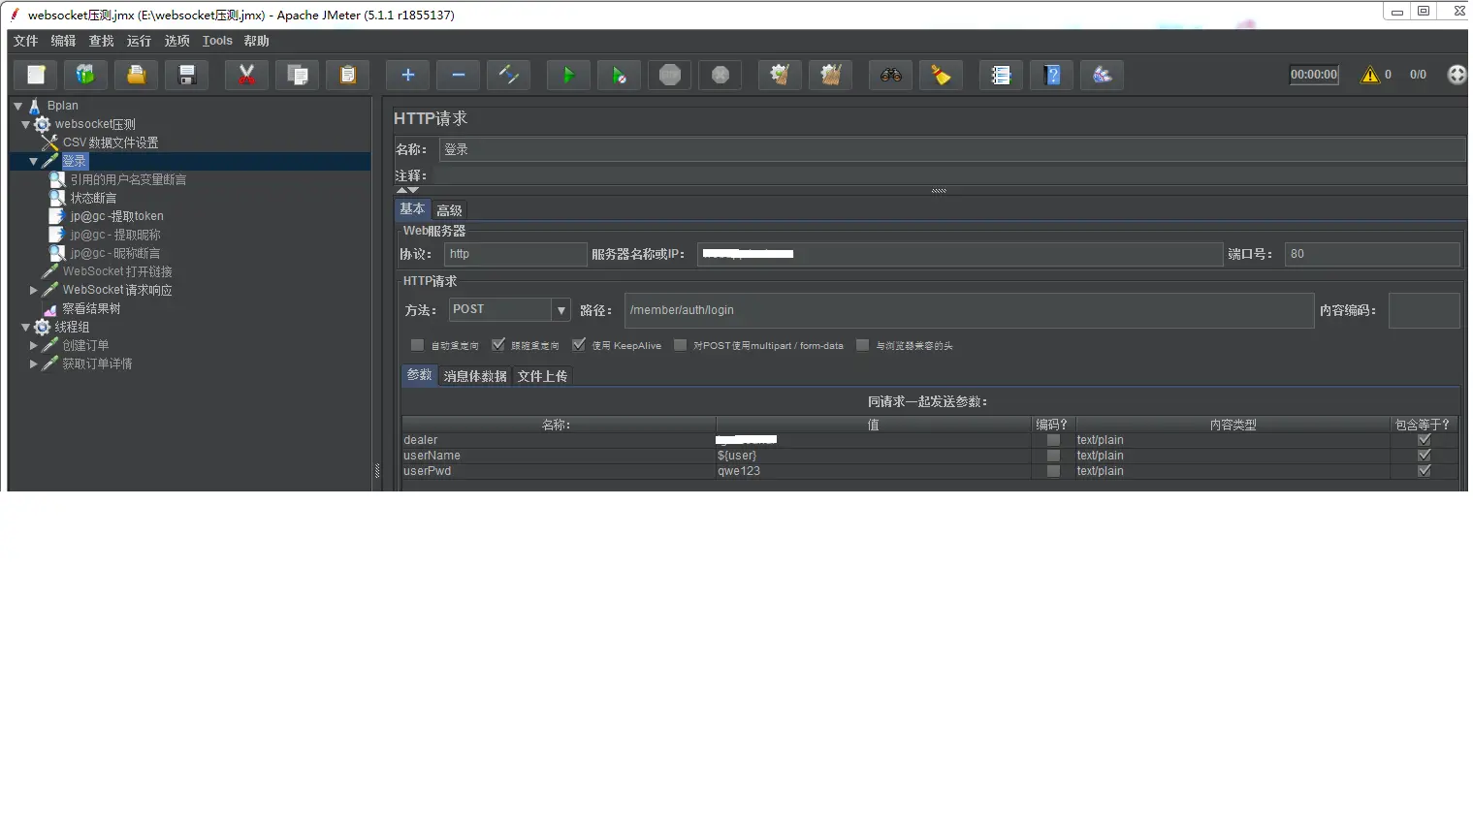Image resolution: width=1473 pixels, height=821 pixels.
Task: Paste element with the clipboard icon
Action: (348, 75)
